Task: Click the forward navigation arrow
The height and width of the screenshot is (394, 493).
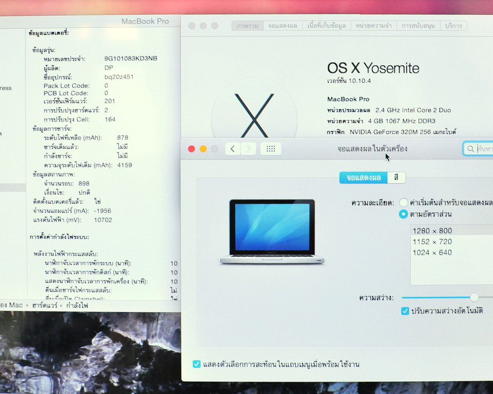Action: (x=249, y=149)
